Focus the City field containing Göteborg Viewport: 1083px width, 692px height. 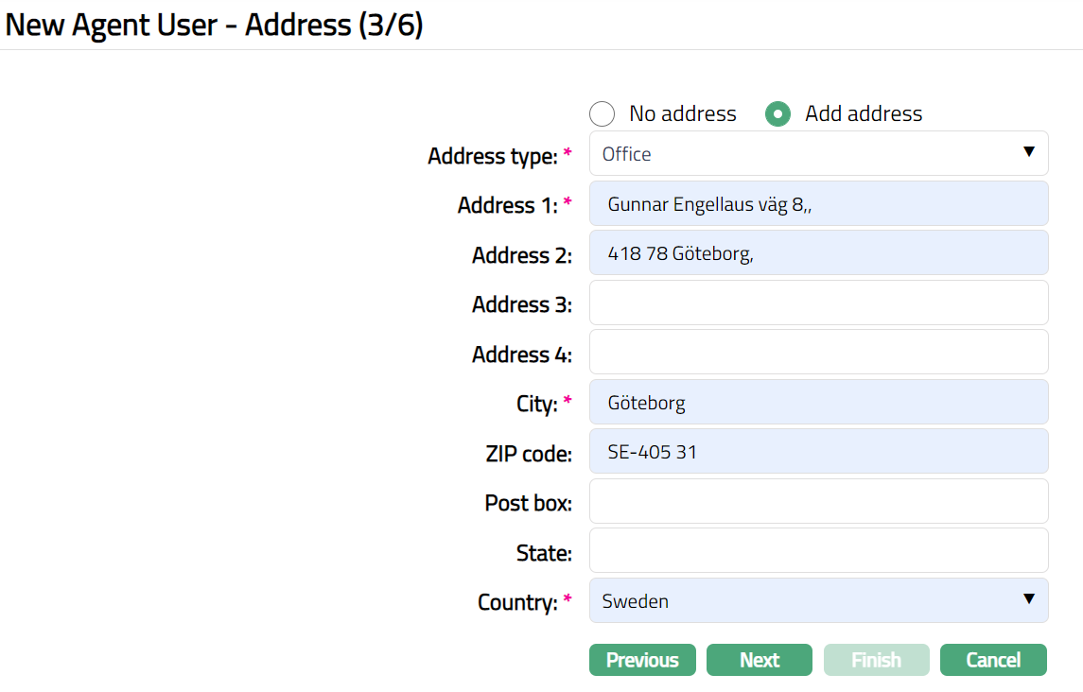(818, 402)
